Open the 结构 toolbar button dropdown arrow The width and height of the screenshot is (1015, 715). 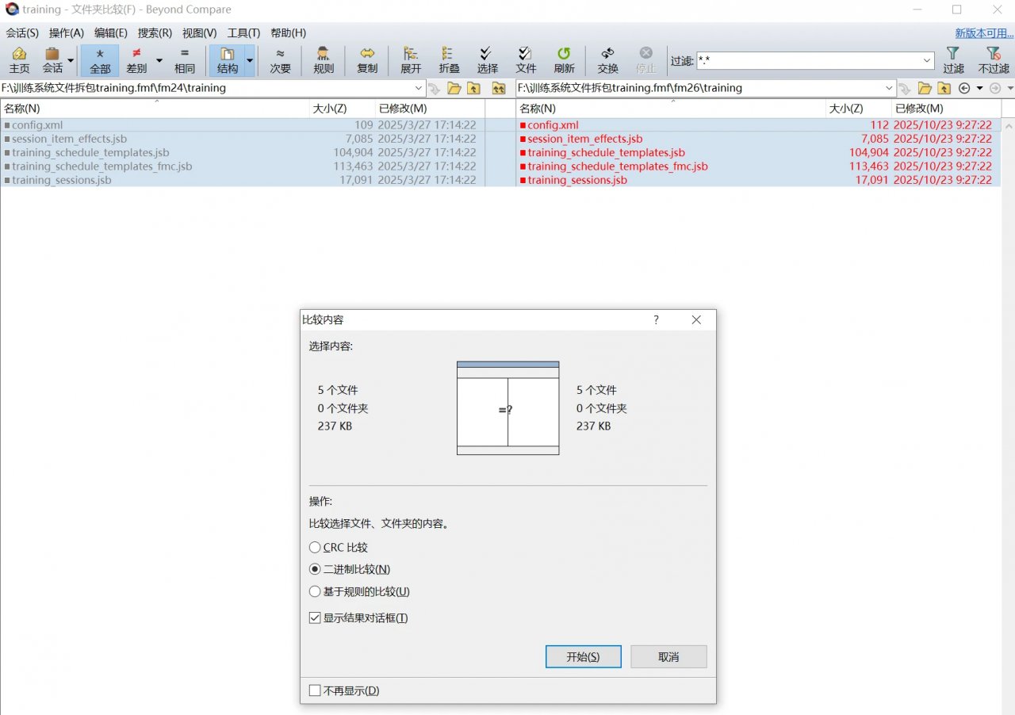click(251, 60)
